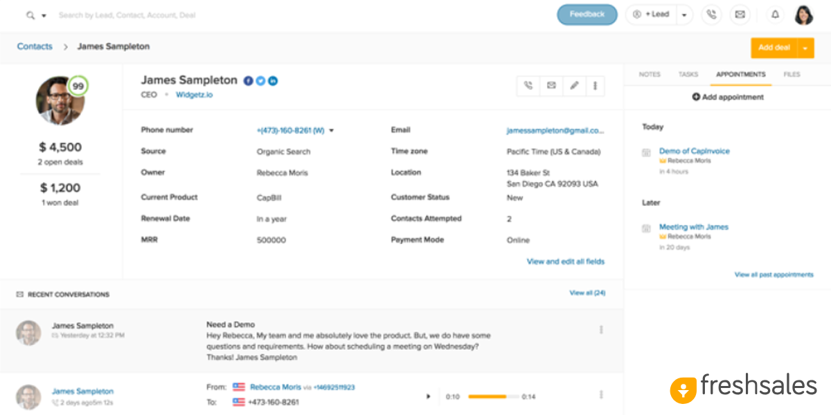Open options menu for Need a Demo email
The width and height of the screenshot is (831, 415).
(x=601, y=330)
